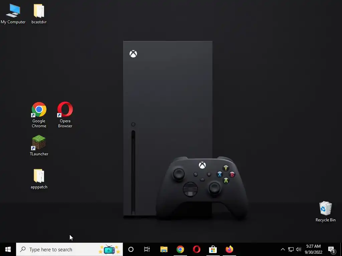Select the TLauncher Minecraft shortcut

click(x=39, y=145)
